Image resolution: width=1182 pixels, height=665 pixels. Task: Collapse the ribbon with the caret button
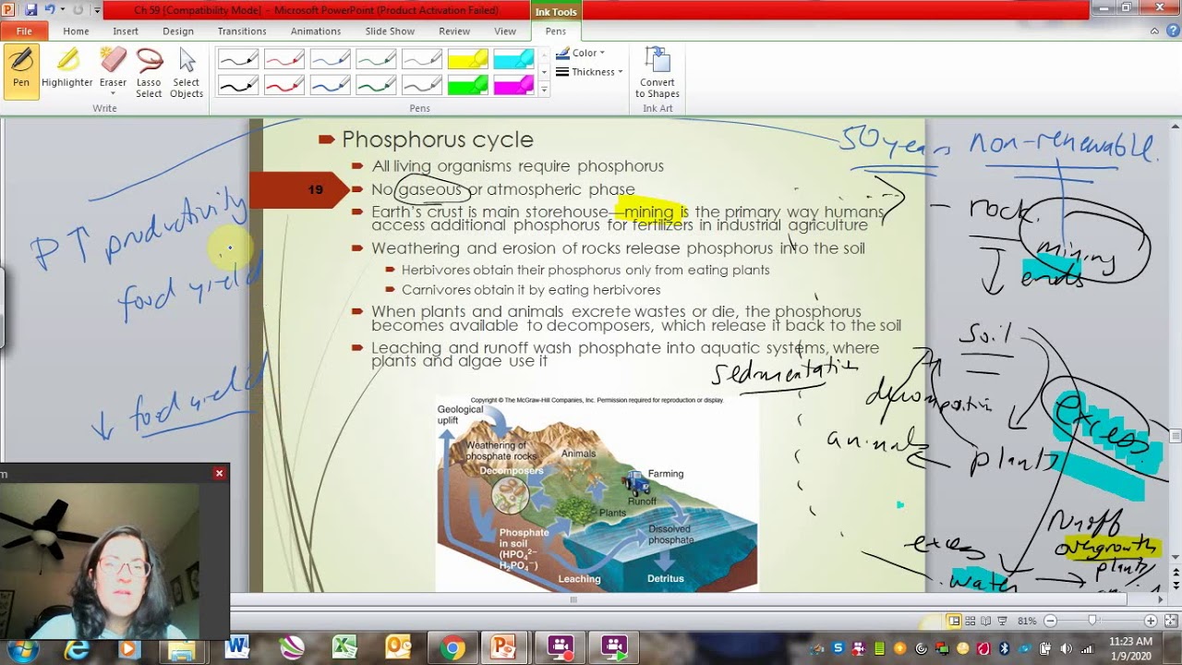point(1155,31)
